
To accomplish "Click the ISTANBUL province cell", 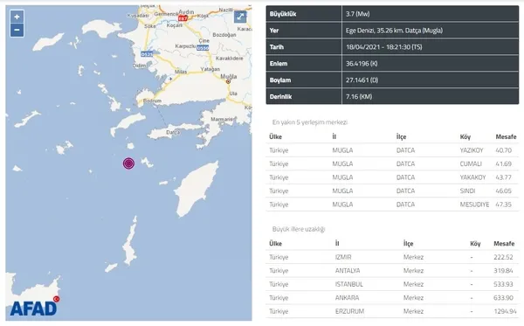I will (348, 285).
